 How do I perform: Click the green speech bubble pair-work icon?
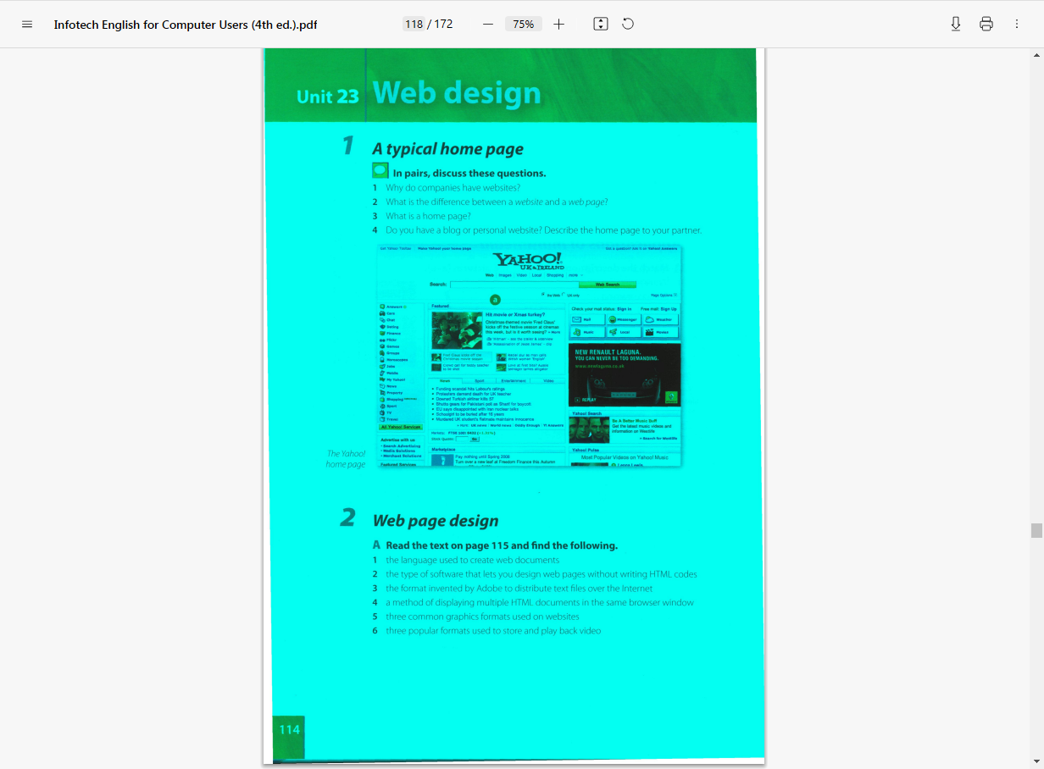coord(380,171)
